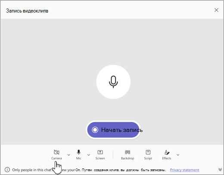Close the Запись видеоклипа dialog
224x175 pixels.
(216, 10)
